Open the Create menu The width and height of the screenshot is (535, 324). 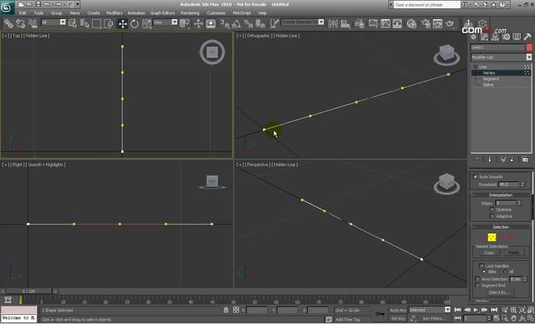[94, 13]
